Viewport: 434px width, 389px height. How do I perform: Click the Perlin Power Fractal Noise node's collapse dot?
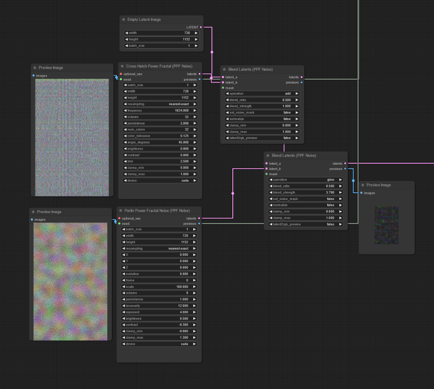(121, 211)
